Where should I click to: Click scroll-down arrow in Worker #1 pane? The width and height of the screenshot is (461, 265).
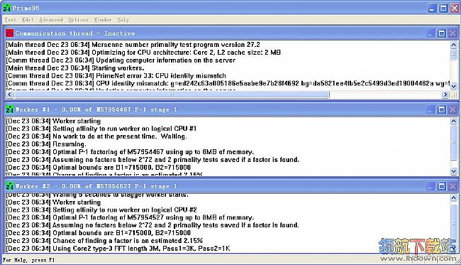[453, 171]
